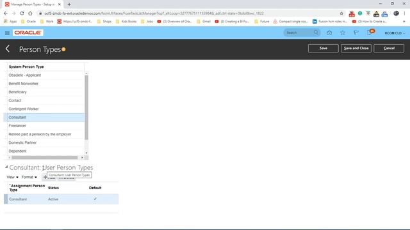
Task: Select Obsolete - Applicant person type
Action: click(44, 75)
